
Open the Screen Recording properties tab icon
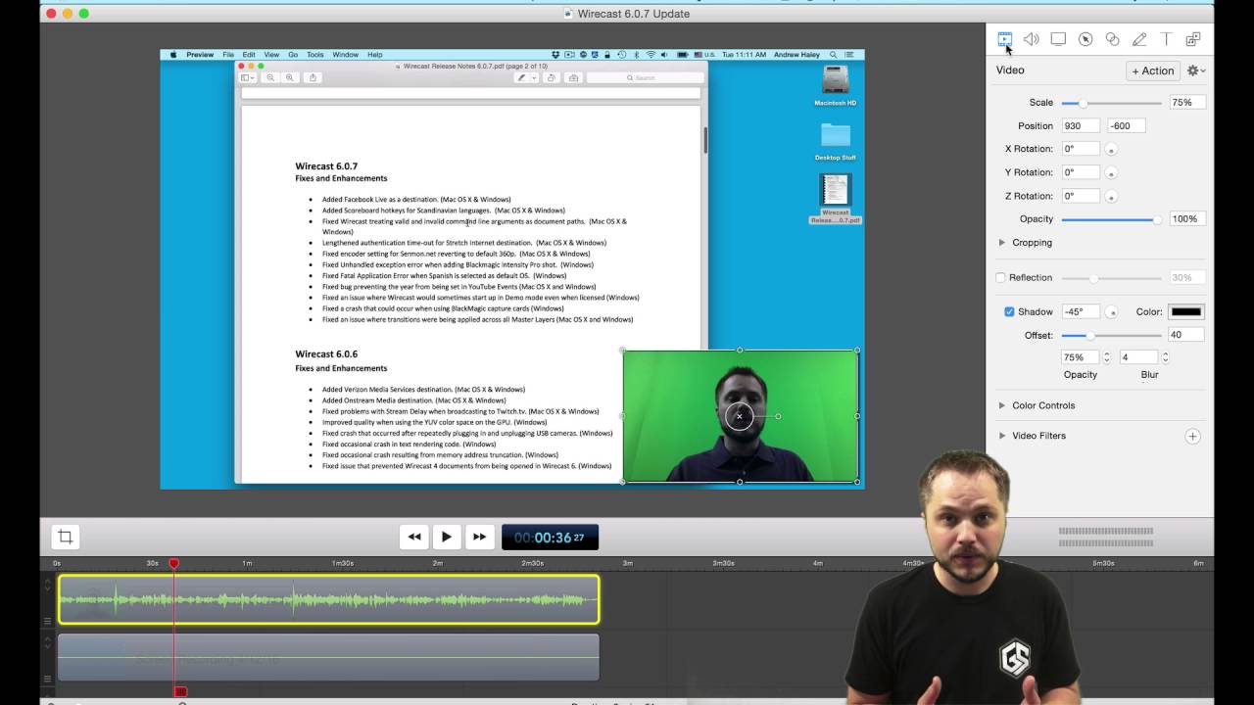pyautogui.click(x=1058, y=39)
